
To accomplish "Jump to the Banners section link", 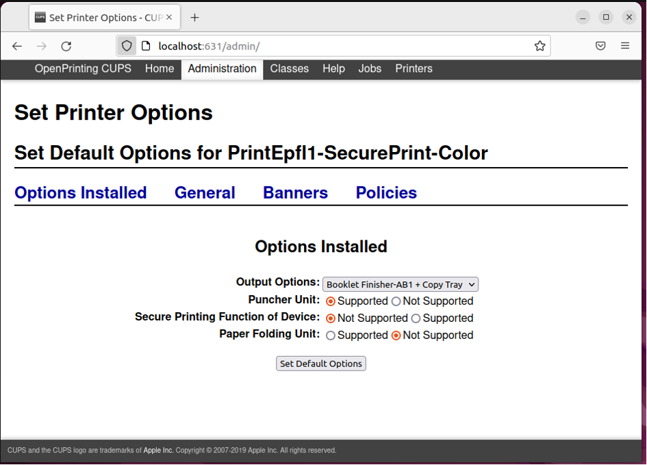I will point(295,193).
